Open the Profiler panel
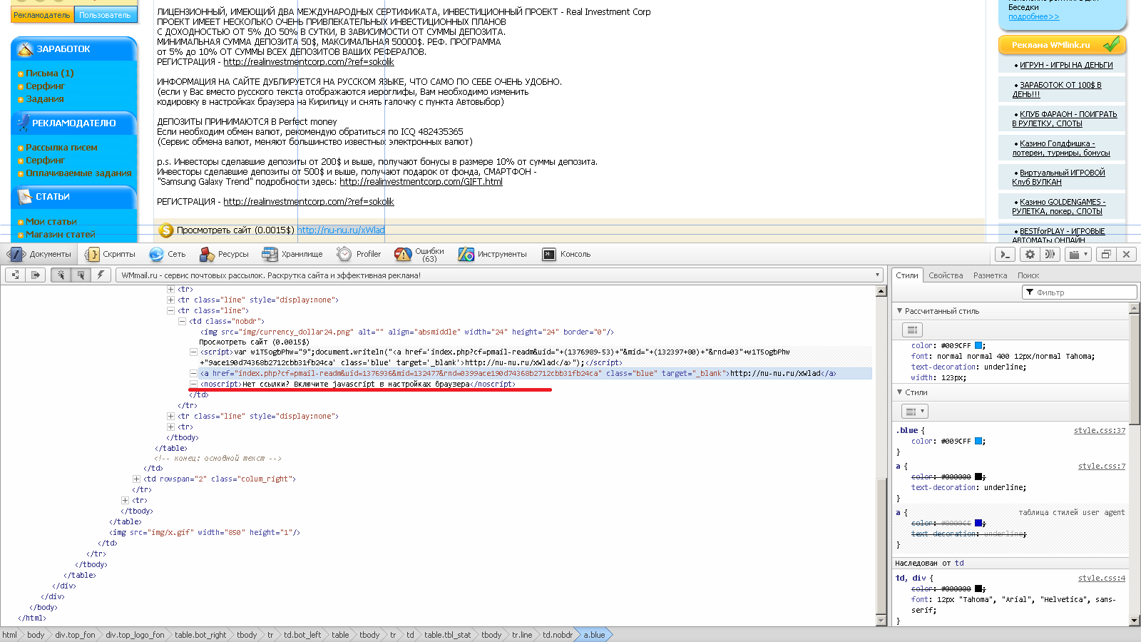The height and width of the screenshot is (642, 1141). click(359, 254)
